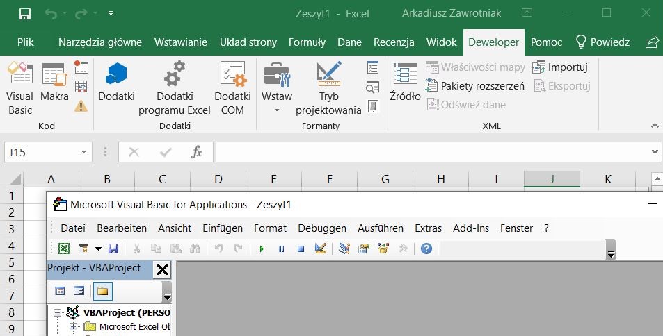The height and width of the screenshot is (336, 663).
Task: Toggle Folders icon in Projekt panel
Action: pos(103,291)
